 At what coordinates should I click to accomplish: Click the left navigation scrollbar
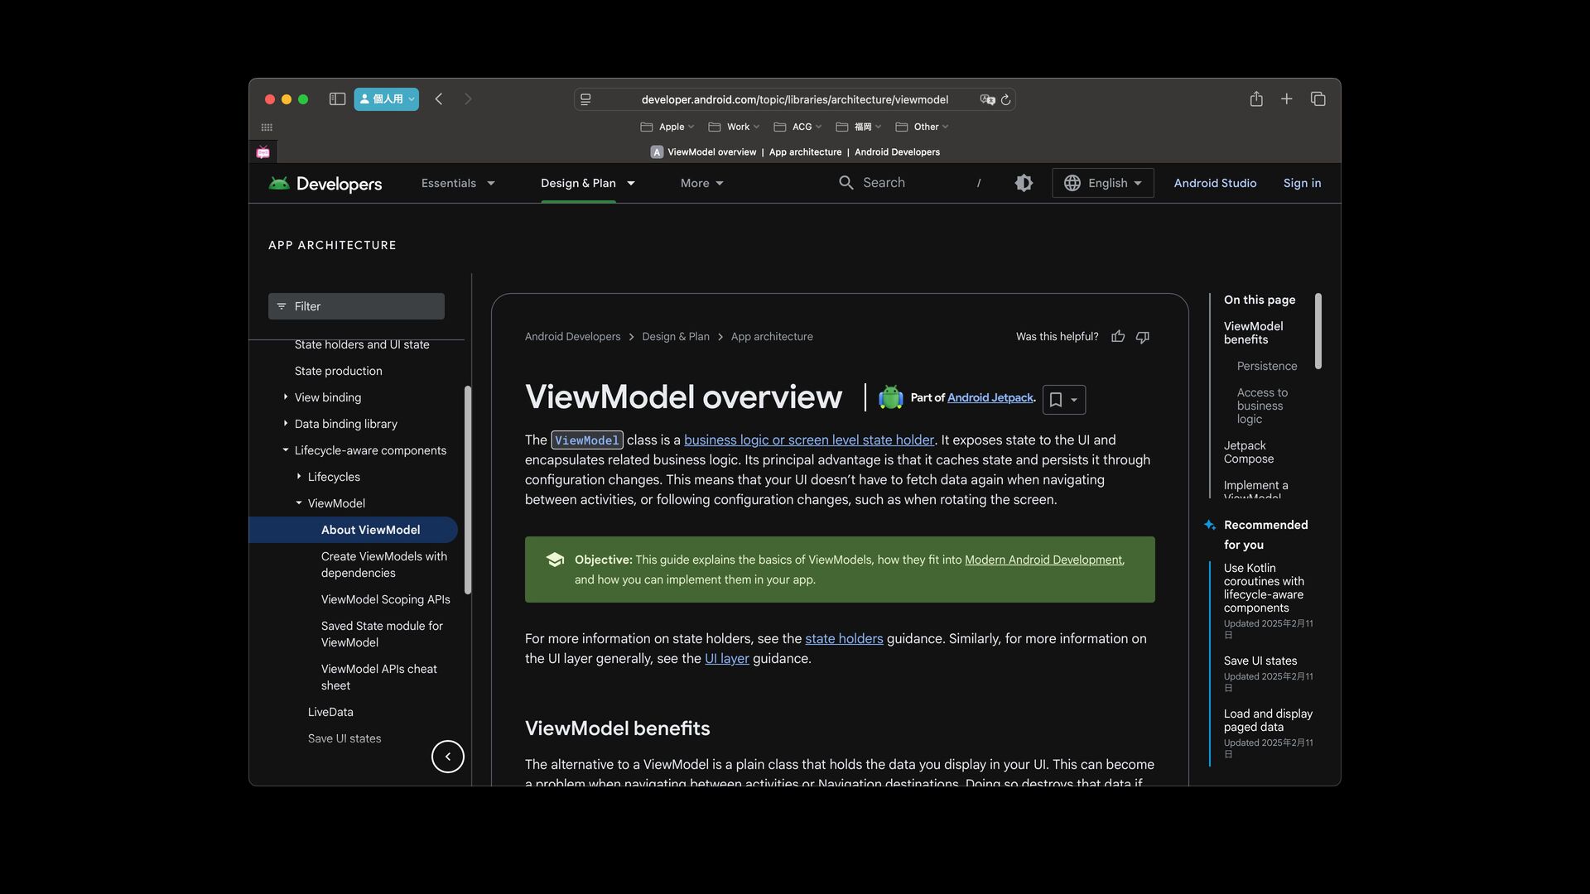point(468,490)
